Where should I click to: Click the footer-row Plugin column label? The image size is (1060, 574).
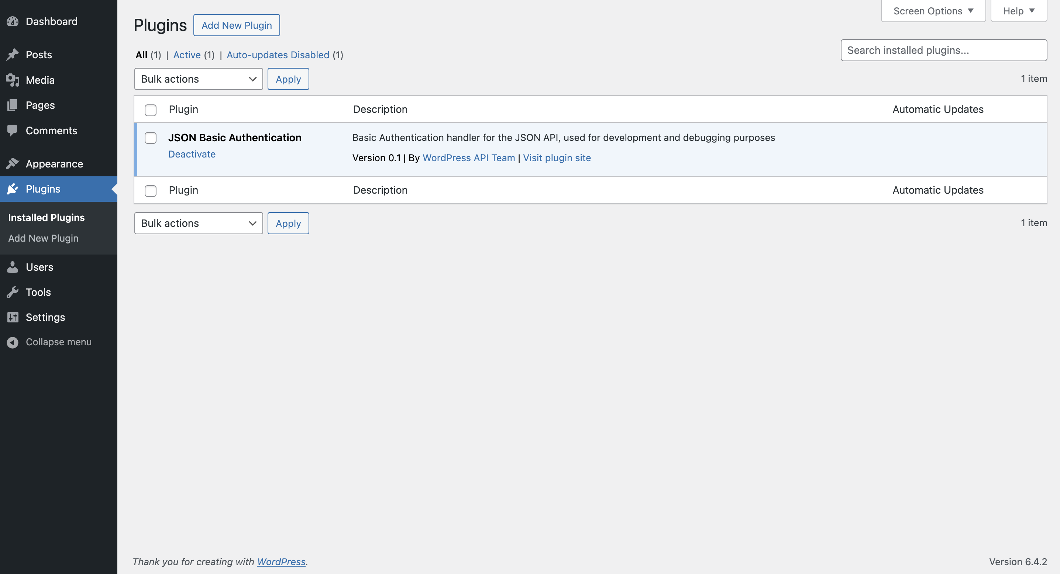(x=183, y=190)
